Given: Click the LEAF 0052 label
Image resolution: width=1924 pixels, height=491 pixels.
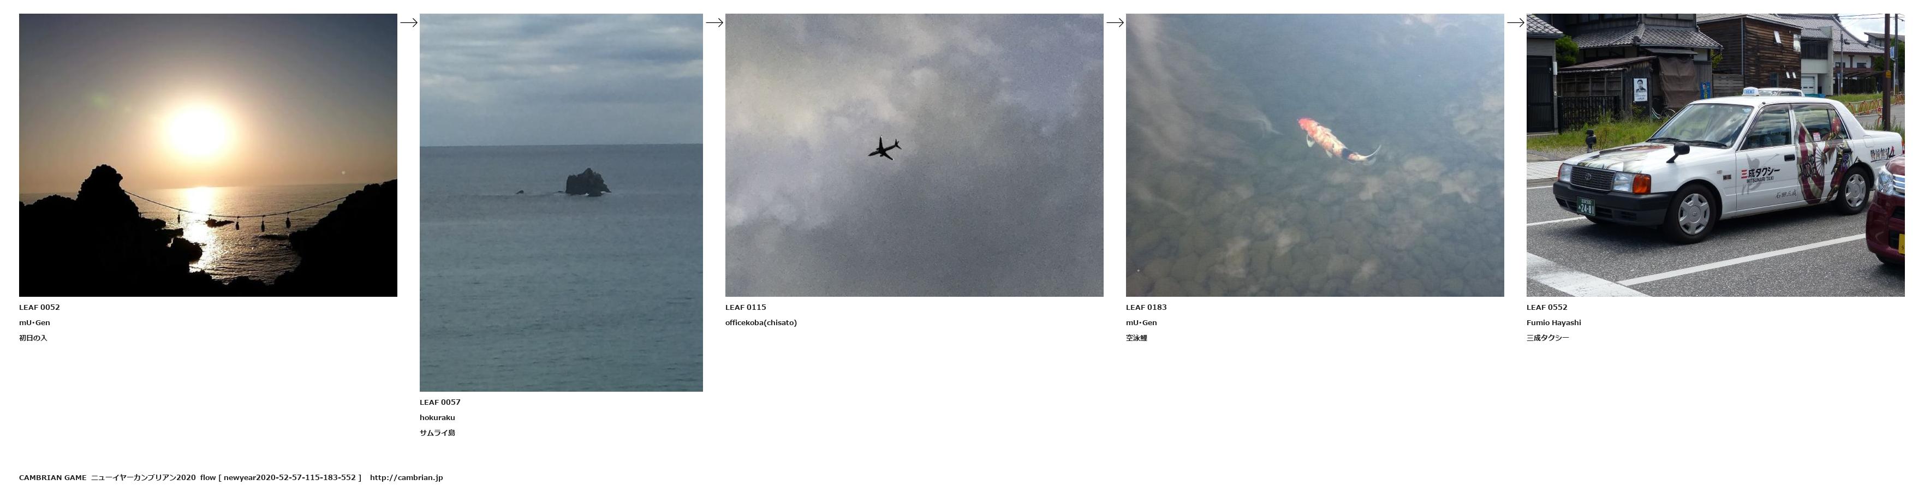Looking at the screenshot, I should pyautogui.click(x=40, y=308).
